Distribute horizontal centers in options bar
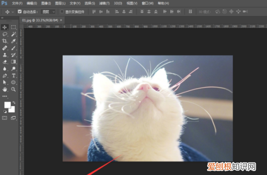 [x=172, y=12]
